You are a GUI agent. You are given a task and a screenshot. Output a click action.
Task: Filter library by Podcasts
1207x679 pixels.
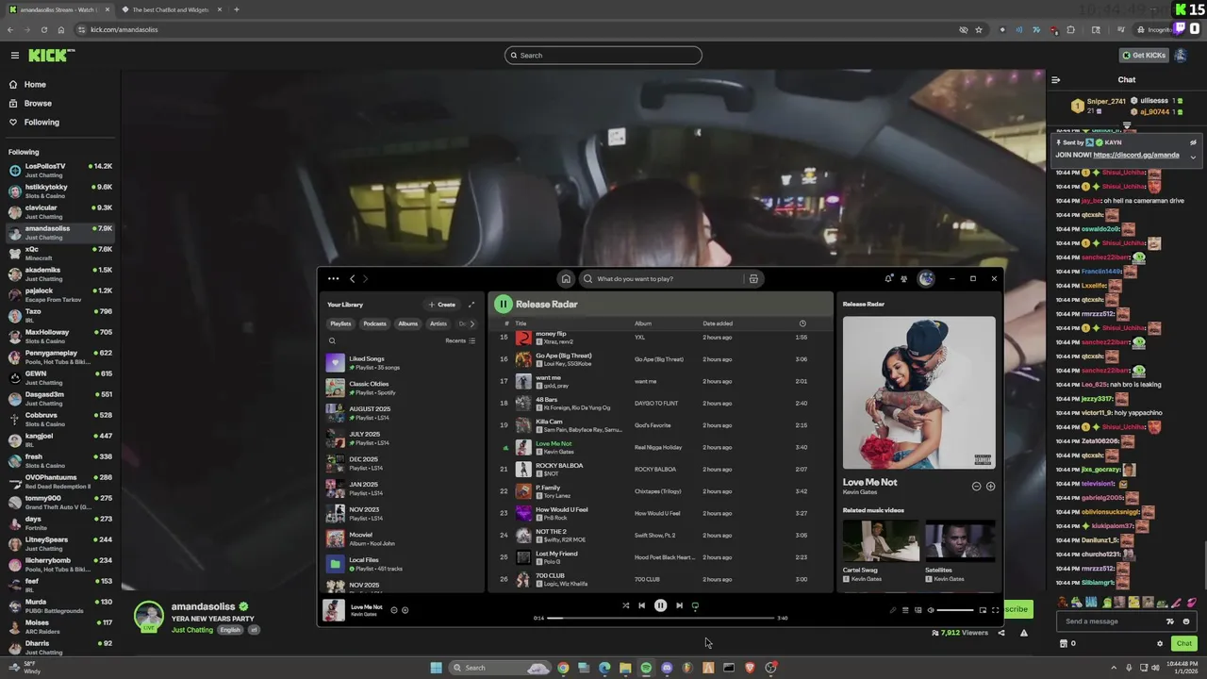click(x=374, y=323)
